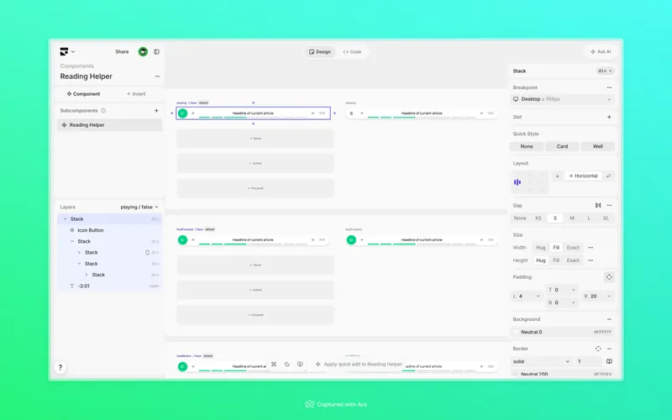This screenshot has width=672, height=420.
Task: Open Reading Helper more options ellipsis
Action: click(x=157, y=76)
